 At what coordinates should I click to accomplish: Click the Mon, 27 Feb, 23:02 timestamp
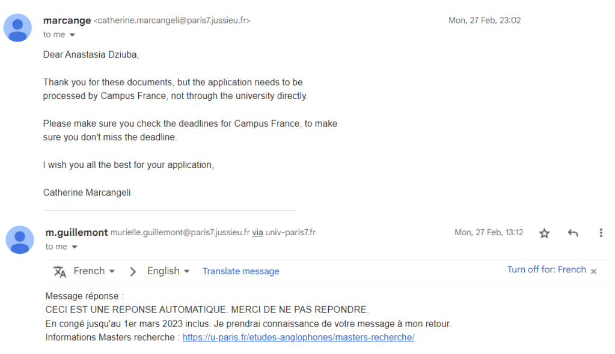pos(485,20)
